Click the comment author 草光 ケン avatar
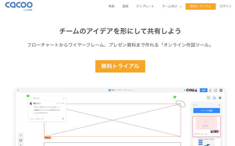The image size is (235, 146). (31, 103)
